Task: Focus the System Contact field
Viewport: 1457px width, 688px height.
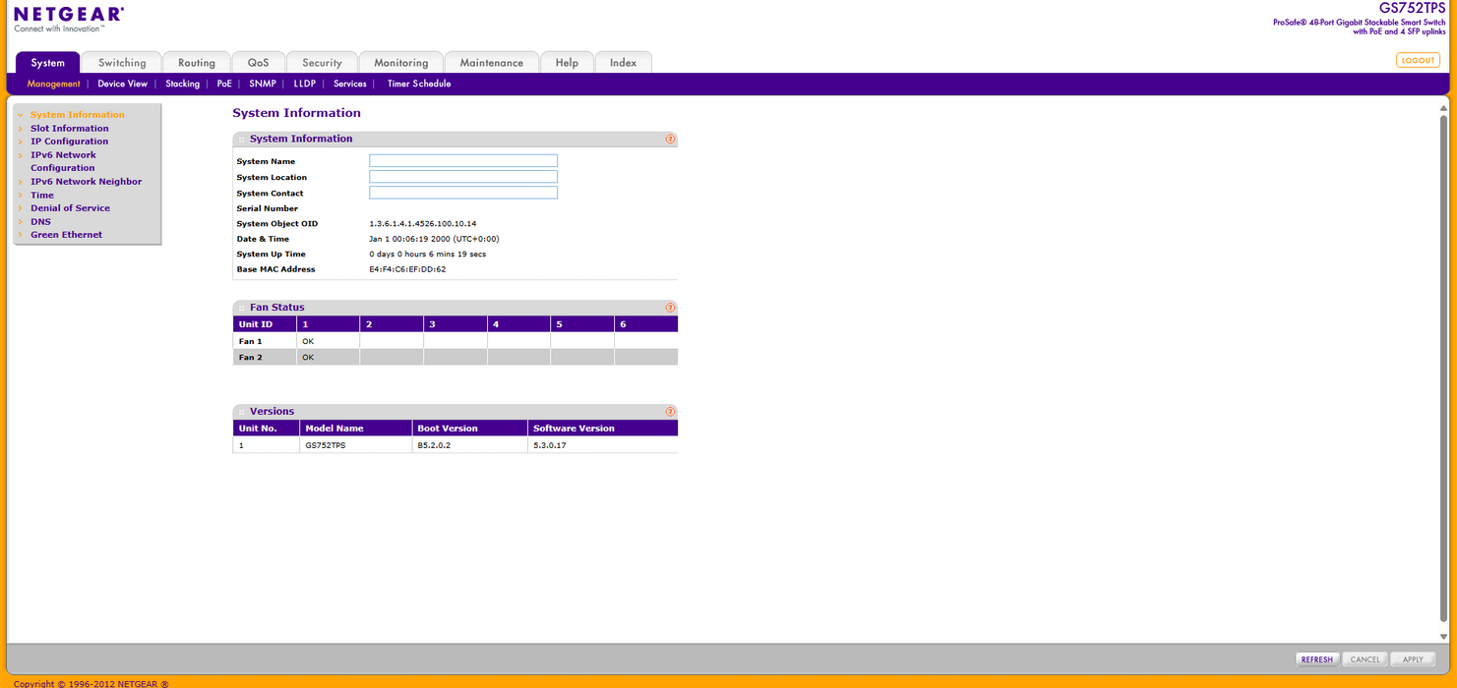Action: coord(463,193)
